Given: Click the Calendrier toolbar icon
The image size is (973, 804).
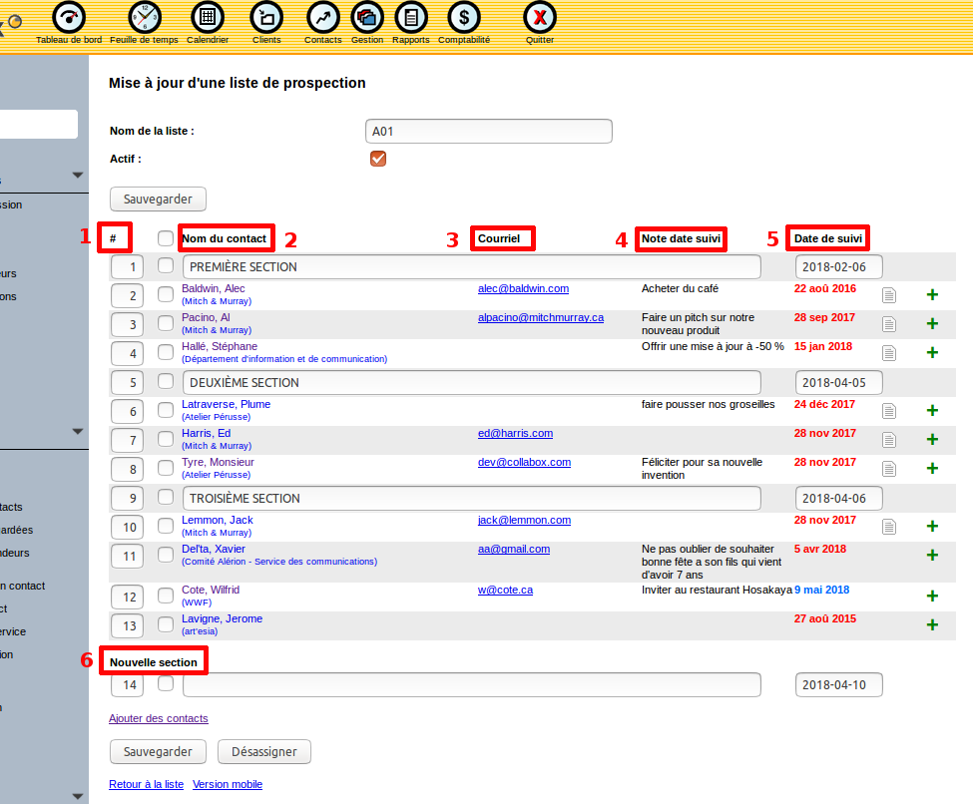Looking at the screenshot, I should pyautogui.click(x=207, y=18).
